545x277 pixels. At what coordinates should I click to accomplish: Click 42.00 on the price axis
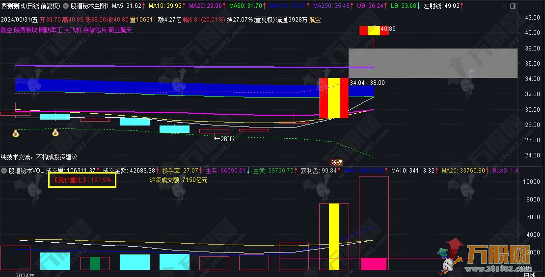tap(532, 17)
